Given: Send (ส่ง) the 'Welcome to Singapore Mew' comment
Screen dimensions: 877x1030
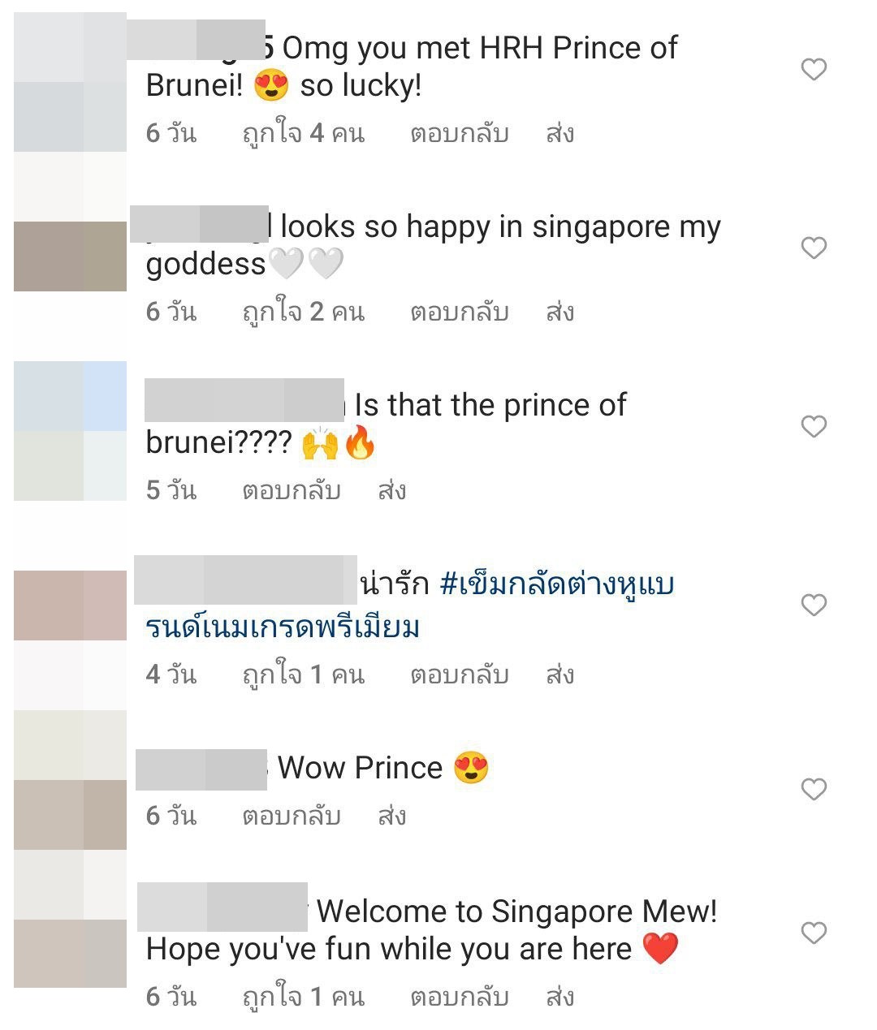Looking at the screenshot, I should pyautogui.click(x=560, y=997).
